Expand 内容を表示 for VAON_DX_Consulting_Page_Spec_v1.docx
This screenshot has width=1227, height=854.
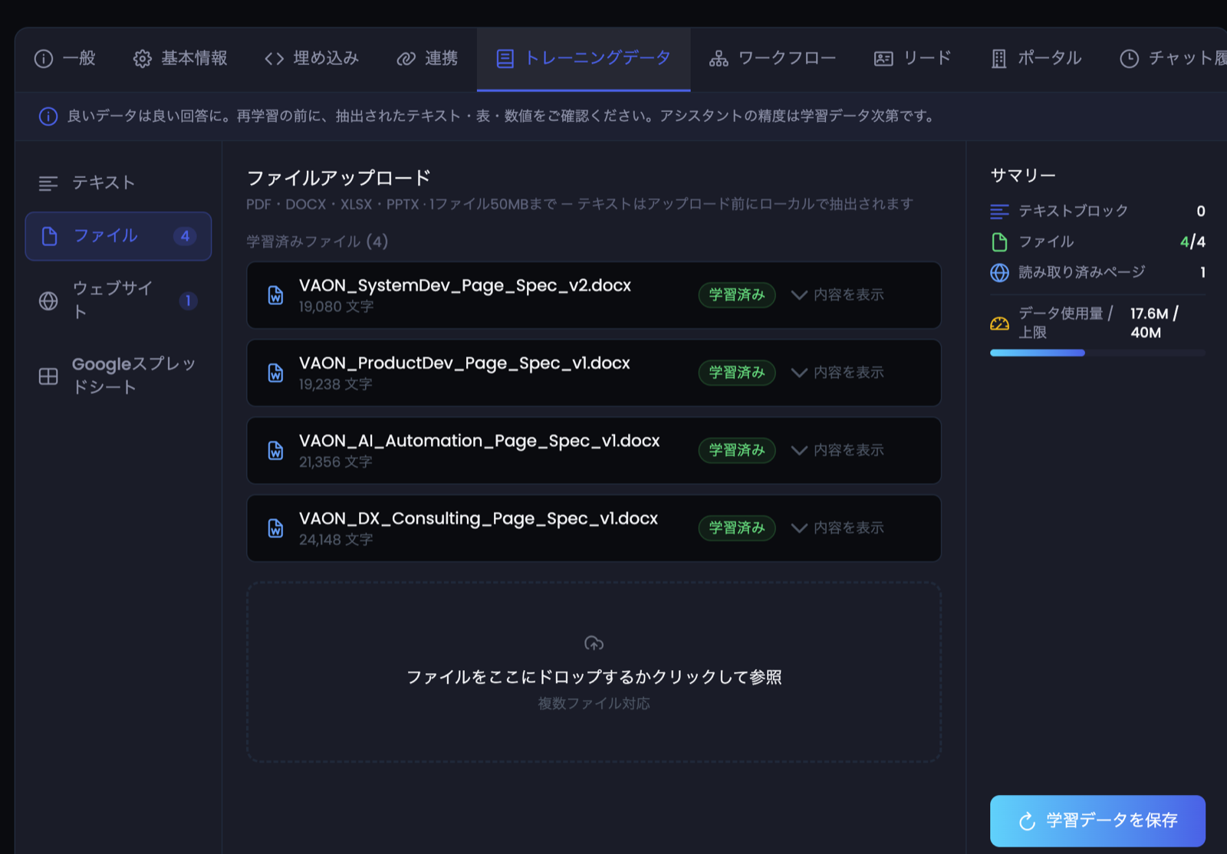click(x=837, y=528)
